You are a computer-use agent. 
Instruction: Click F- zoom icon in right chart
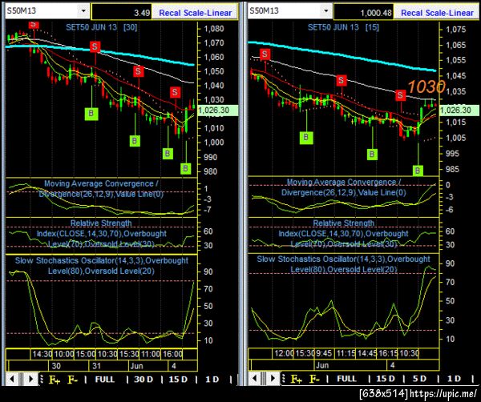click(314, 379)
